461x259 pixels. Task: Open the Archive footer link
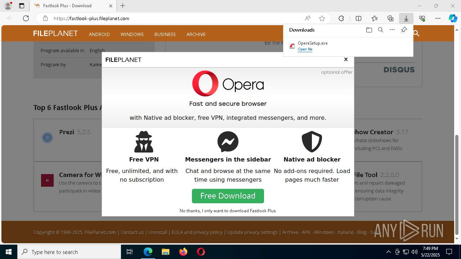coord(290,232)
